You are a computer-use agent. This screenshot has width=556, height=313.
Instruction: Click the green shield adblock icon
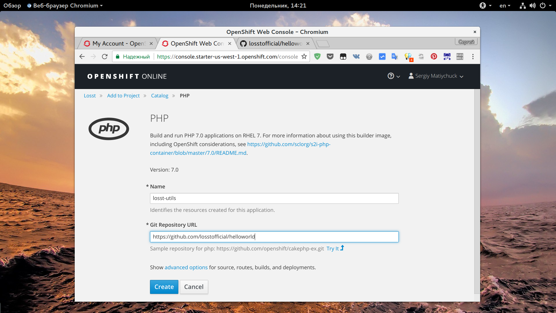point(317,57)
